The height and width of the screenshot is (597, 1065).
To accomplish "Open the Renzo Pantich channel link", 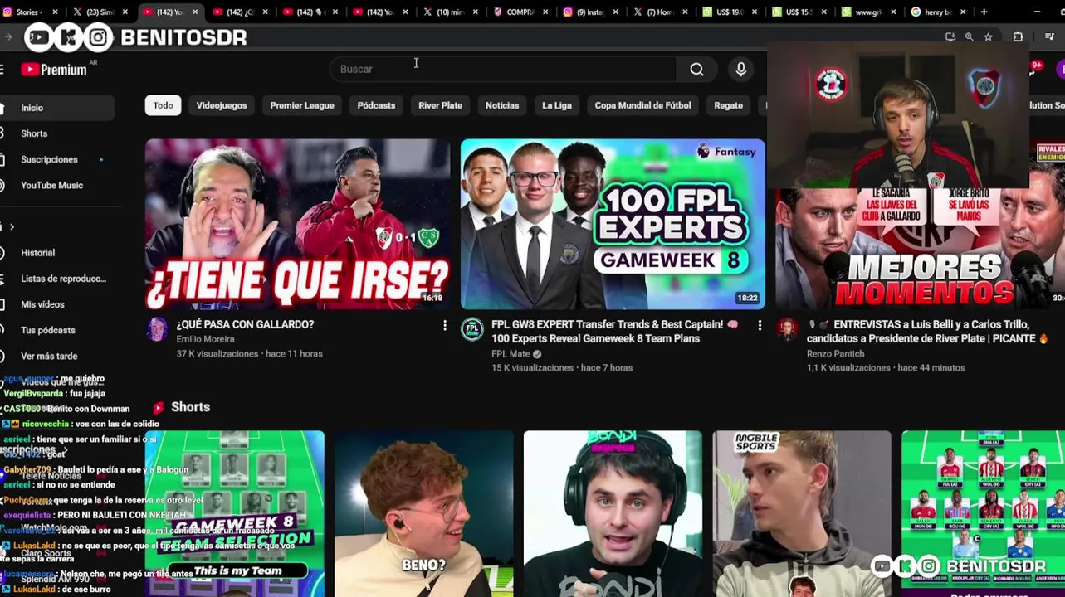I will tap(835, 353).
